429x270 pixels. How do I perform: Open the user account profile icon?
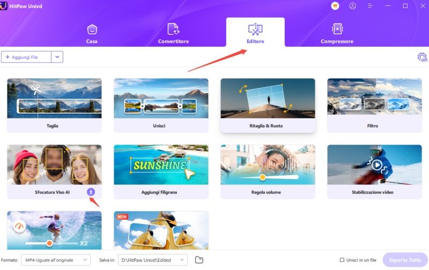click(352, 6)
